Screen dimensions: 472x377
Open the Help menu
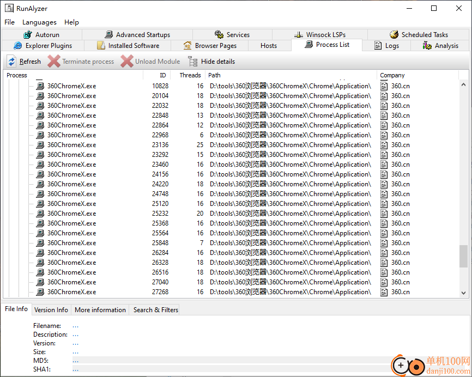tap(71, 22)
